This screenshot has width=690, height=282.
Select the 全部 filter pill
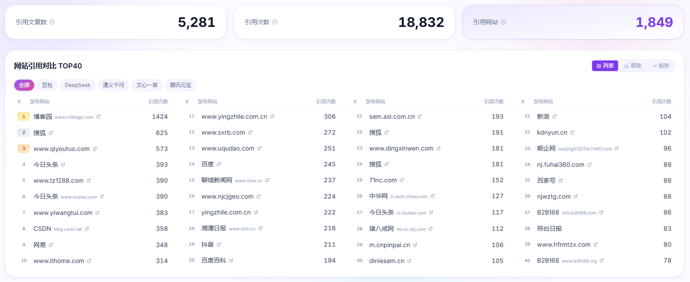24,85
